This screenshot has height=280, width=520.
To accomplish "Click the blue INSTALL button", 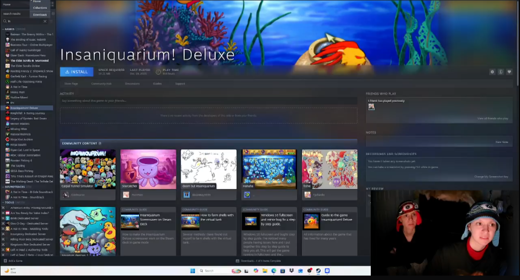I will click(76, 72).
